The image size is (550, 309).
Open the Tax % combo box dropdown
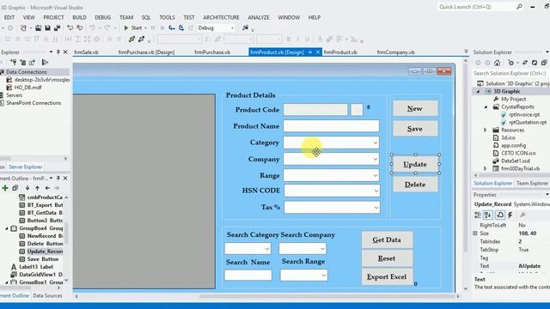click(376, 208)
